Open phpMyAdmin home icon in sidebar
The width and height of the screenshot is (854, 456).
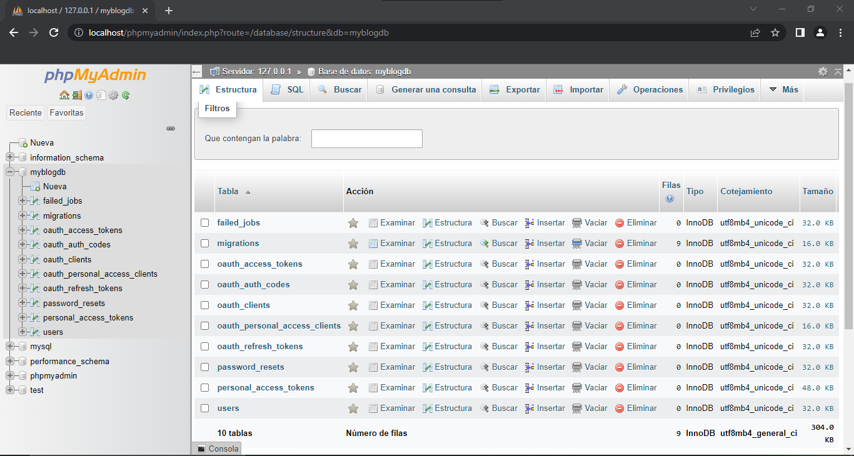64,95
